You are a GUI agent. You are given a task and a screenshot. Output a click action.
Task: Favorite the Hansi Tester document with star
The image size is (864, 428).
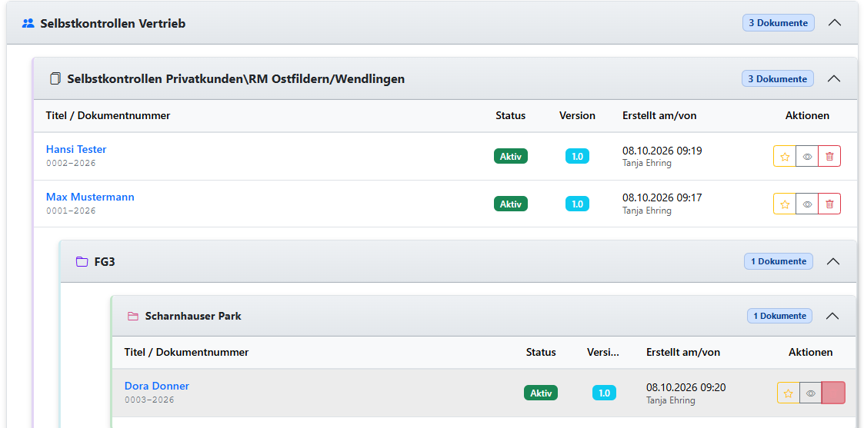(785, 156)
